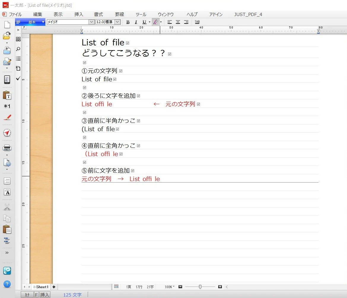347x298 pixels.
Task: Click the *1 footnote icon
Action: tap(7, 106)
